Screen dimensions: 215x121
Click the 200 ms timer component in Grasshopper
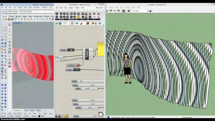[x=73, y=66]
